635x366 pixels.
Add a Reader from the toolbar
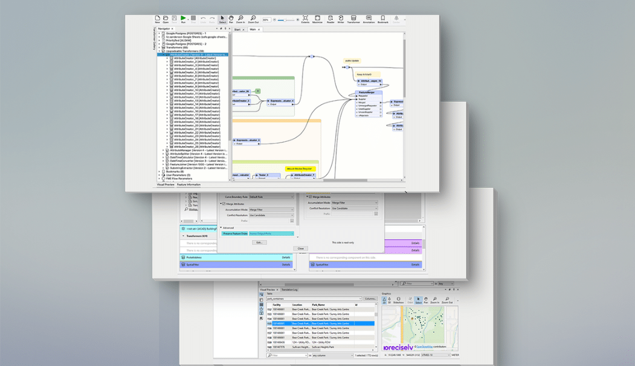click(330, 19)
